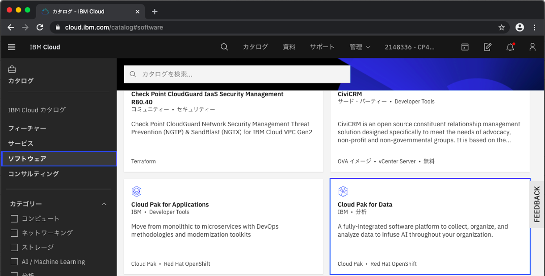The height and width of the screenshot is (276, 545).
Task: Click the OVA イメージ tag on CiviCRM tile
Action: click(354, 161)
